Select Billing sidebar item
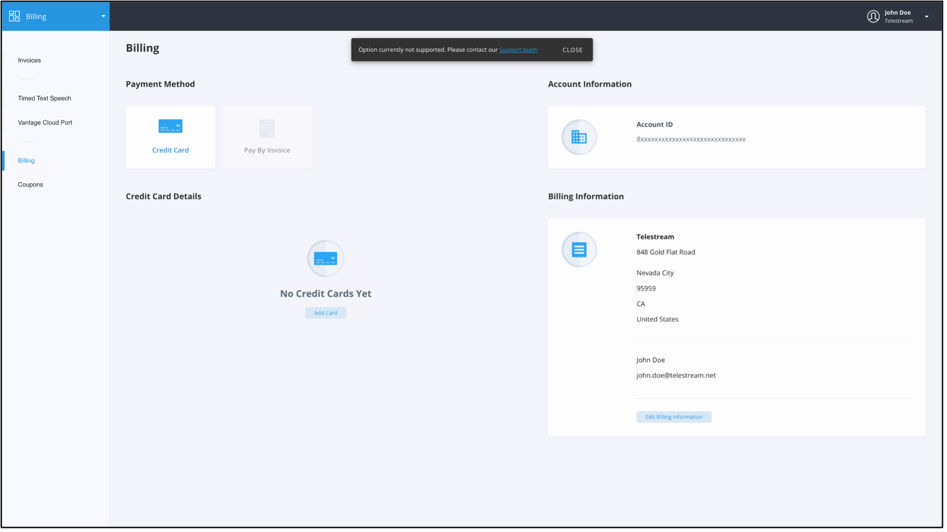The image size is (947, 532). 26,161
